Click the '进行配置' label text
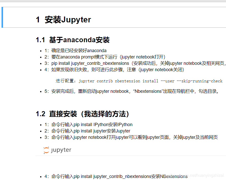 66,81
